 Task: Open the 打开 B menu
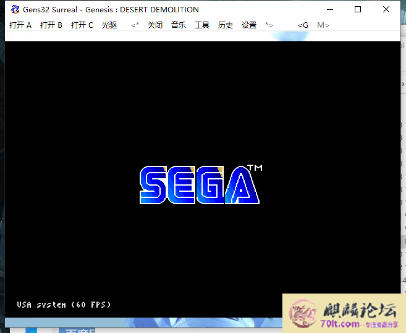tap(51, 25)
